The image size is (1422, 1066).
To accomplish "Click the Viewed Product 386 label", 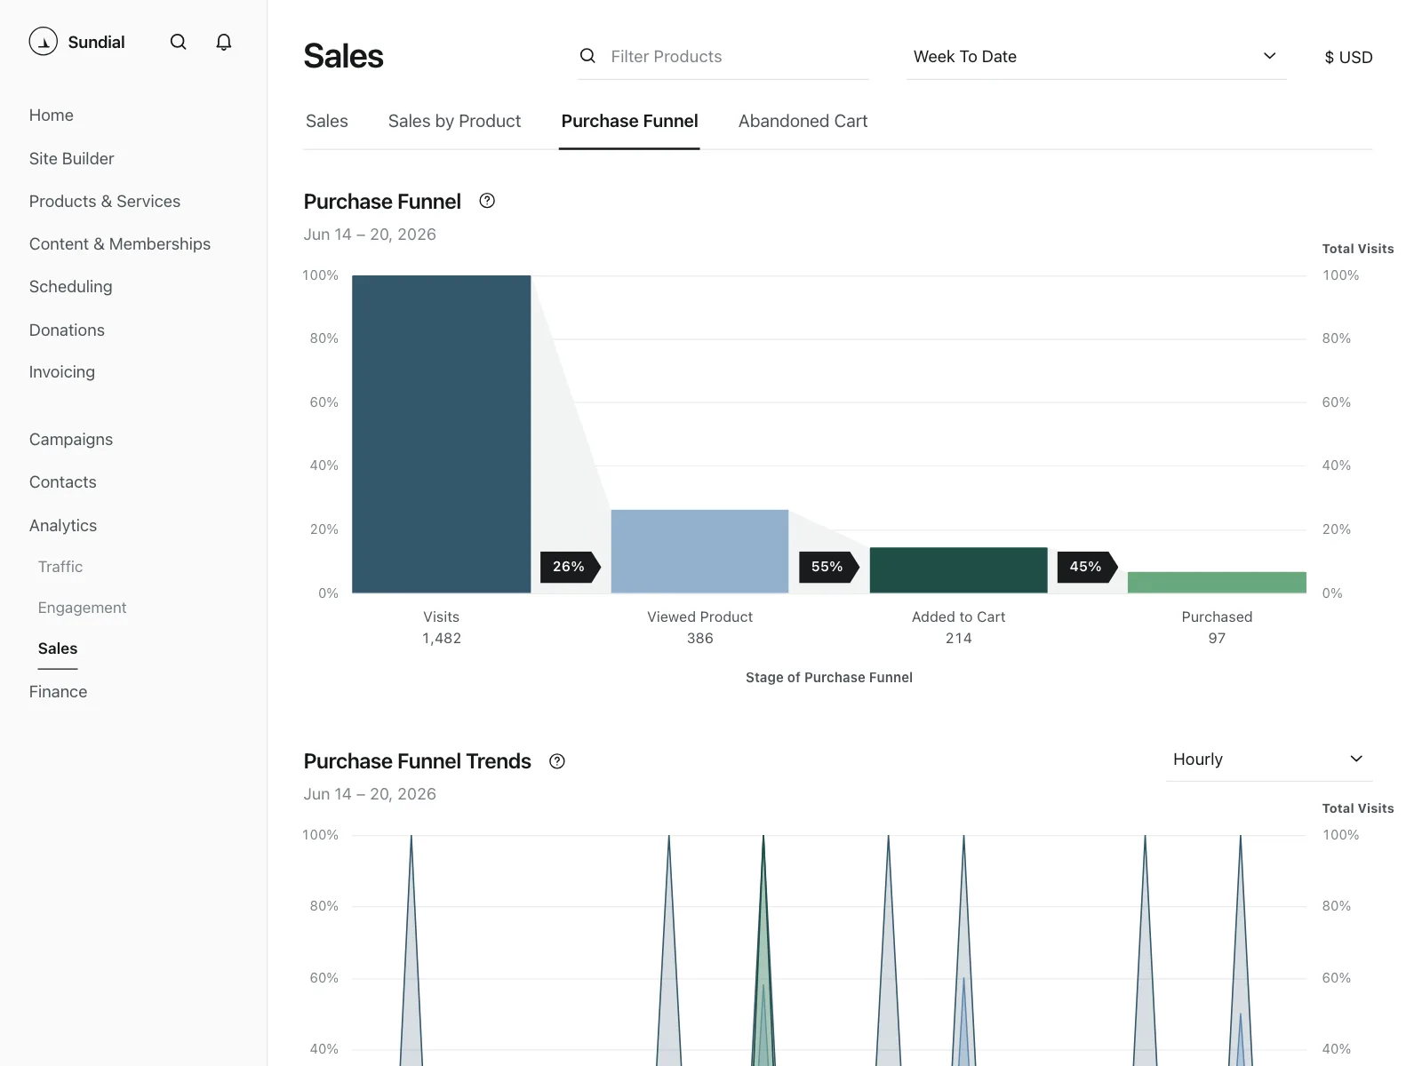I will point(699,627).
